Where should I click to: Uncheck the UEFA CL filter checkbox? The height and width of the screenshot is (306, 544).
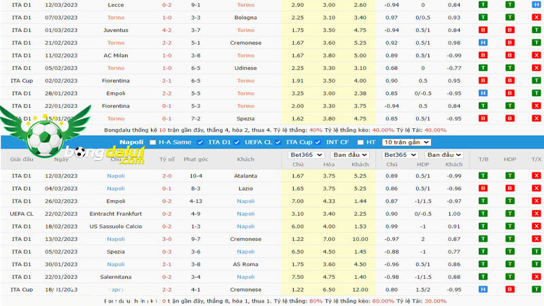coord(237,142)
